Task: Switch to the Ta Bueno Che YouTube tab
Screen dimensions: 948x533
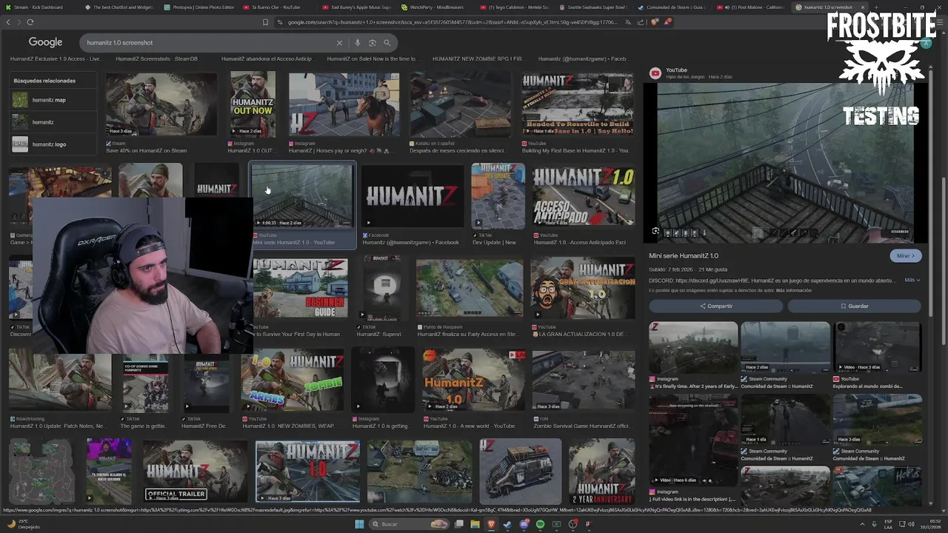Action: 276,7
